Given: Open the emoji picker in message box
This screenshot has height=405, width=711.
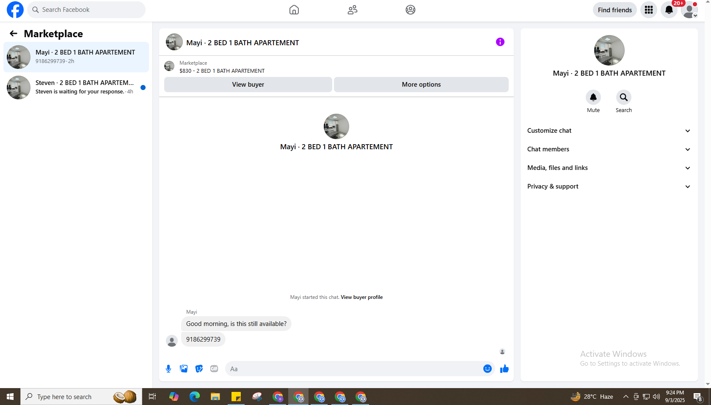Looking at the screenshot, I should pyautogui.click(x=488, y=369).
